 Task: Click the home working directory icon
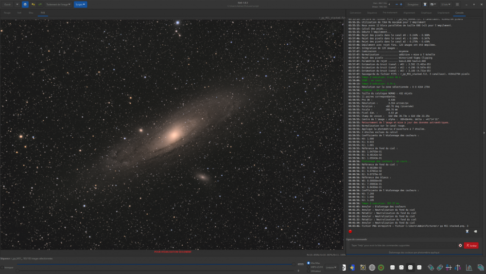[x=25, y=4]
